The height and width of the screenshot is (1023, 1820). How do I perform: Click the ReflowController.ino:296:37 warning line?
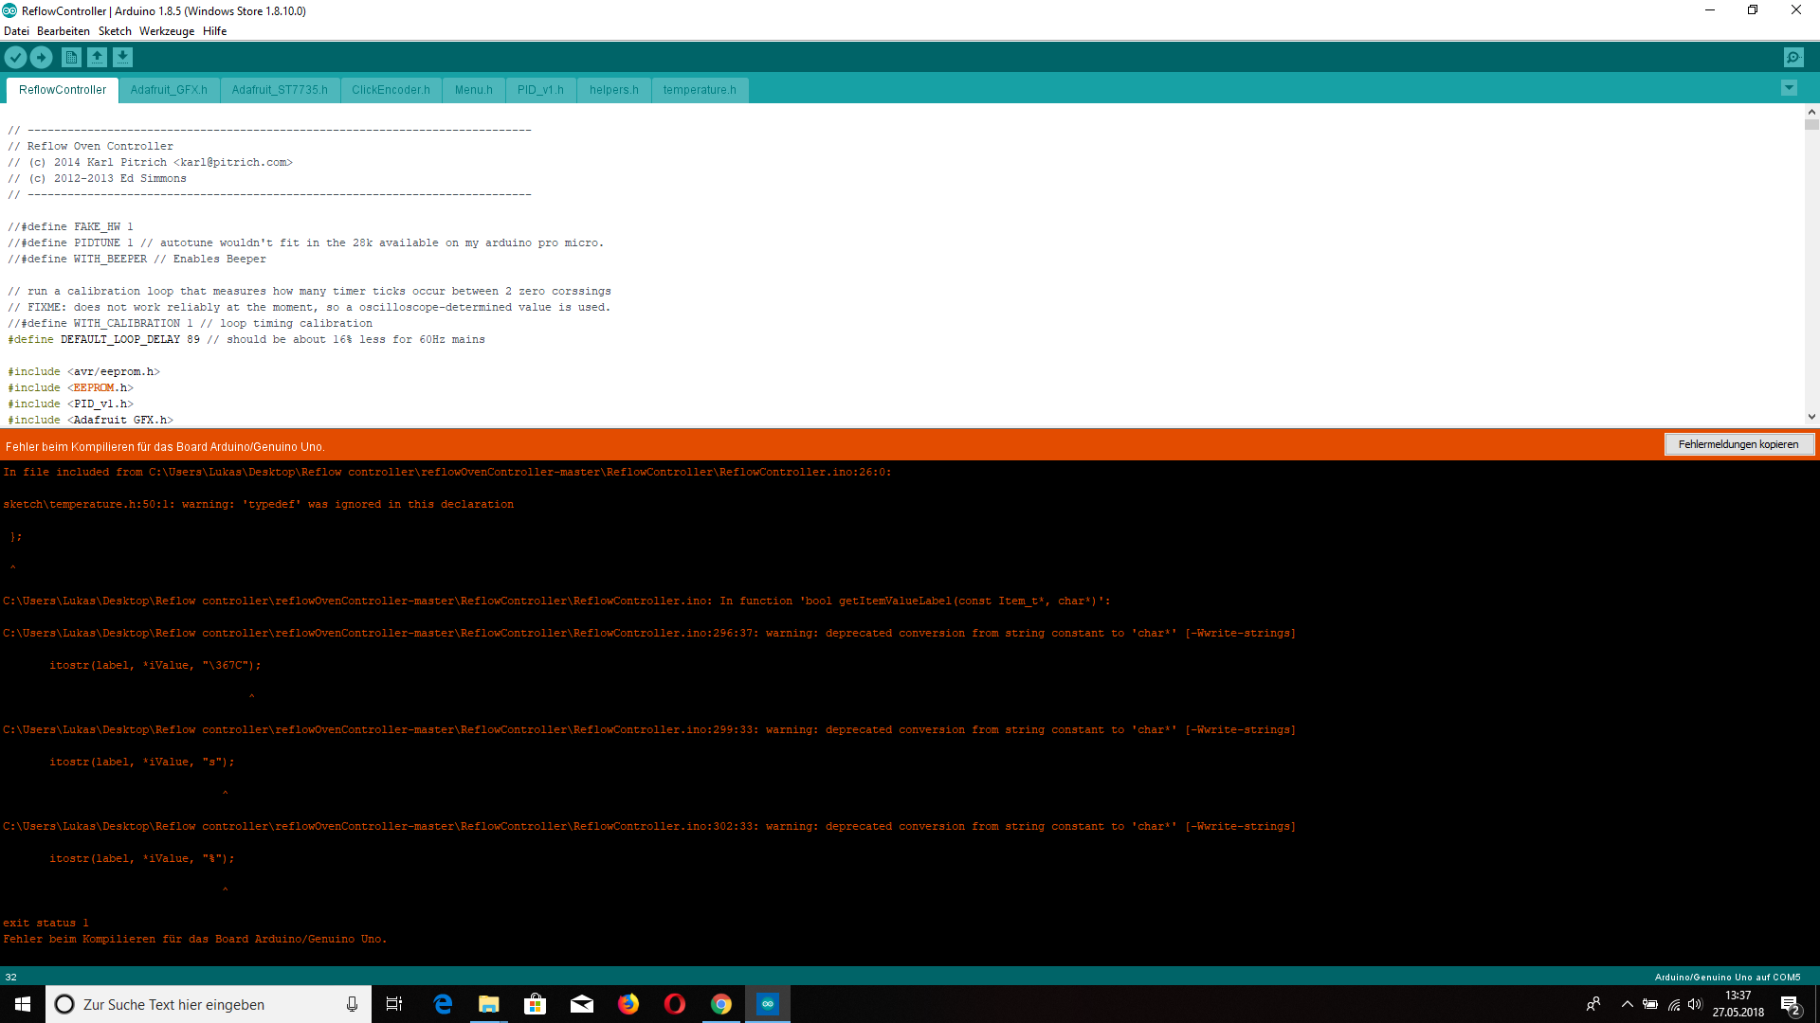pos(649,633)
